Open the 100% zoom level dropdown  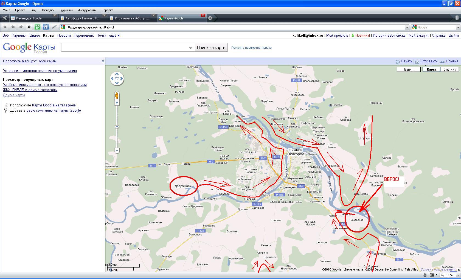tap(458, 275)
